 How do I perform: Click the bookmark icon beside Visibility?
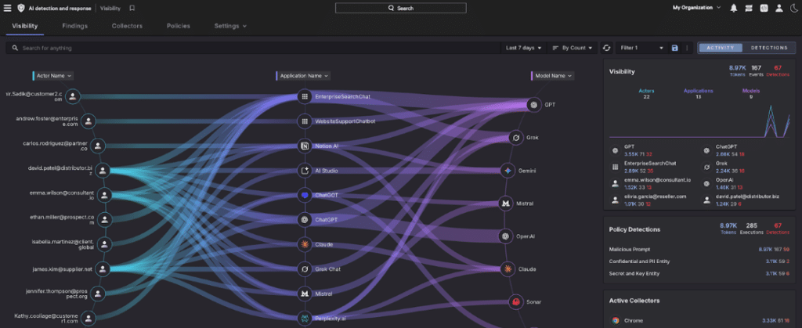(x=132, y=8)
